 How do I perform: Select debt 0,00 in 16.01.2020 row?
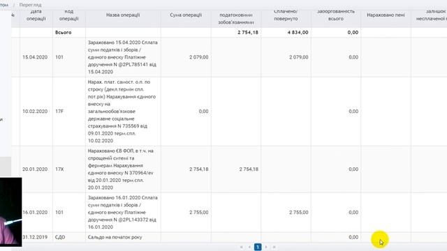tap(353, 213)
